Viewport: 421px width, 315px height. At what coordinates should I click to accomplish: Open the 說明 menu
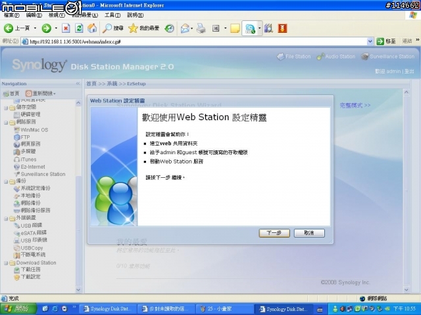click(x=135, y=15)
